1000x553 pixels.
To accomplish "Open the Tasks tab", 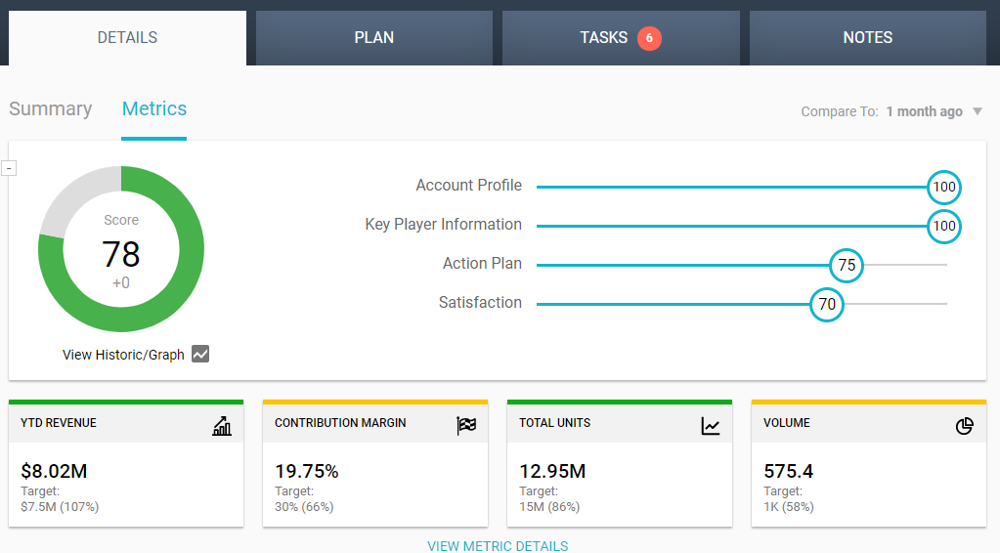I will point(603,38).
